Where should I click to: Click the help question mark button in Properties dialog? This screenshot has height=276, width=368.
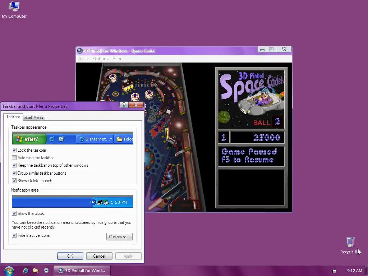[x=124, y=105]
